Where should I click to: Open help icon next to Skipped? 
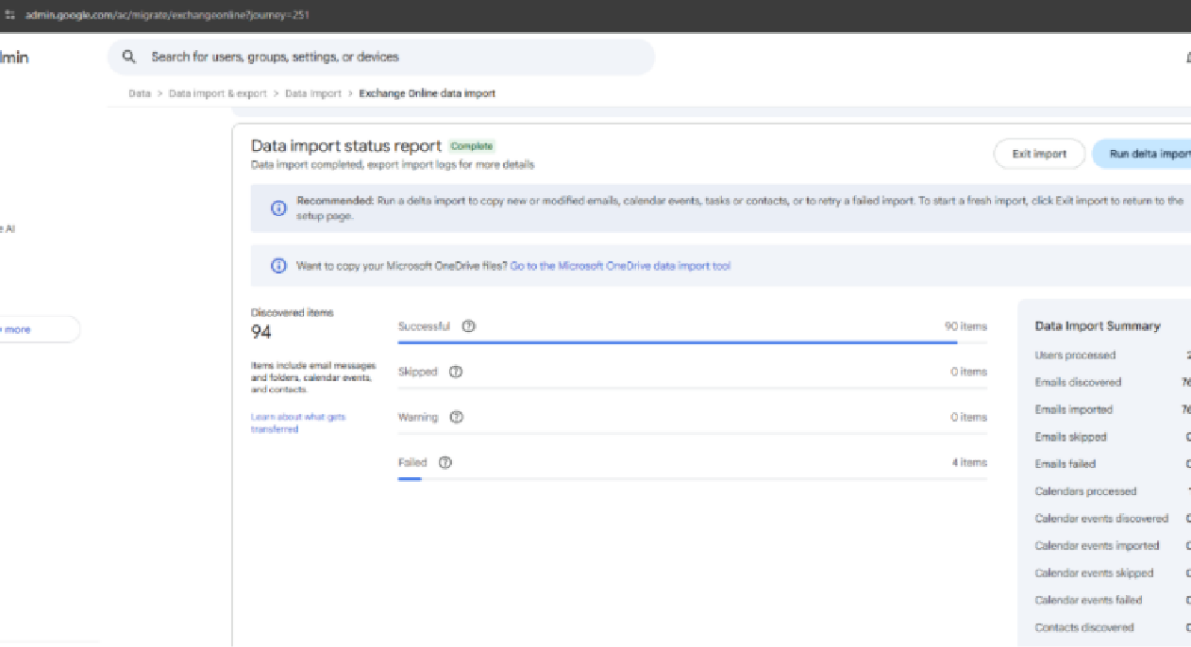point(456,372)
